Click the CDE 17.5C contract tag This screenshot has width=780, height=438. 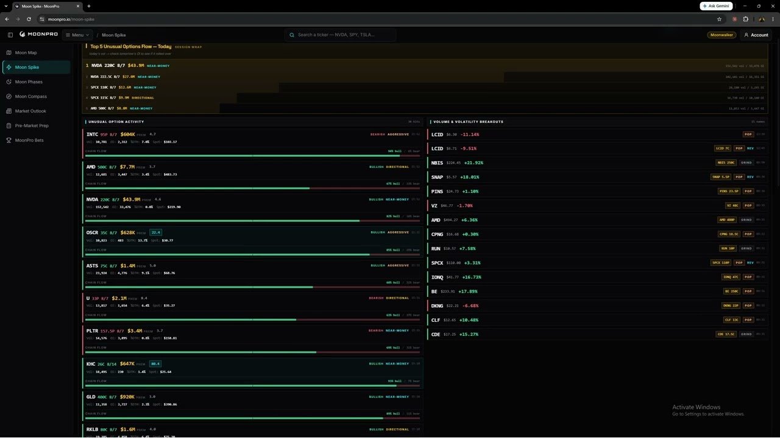[x=726, y=335]
